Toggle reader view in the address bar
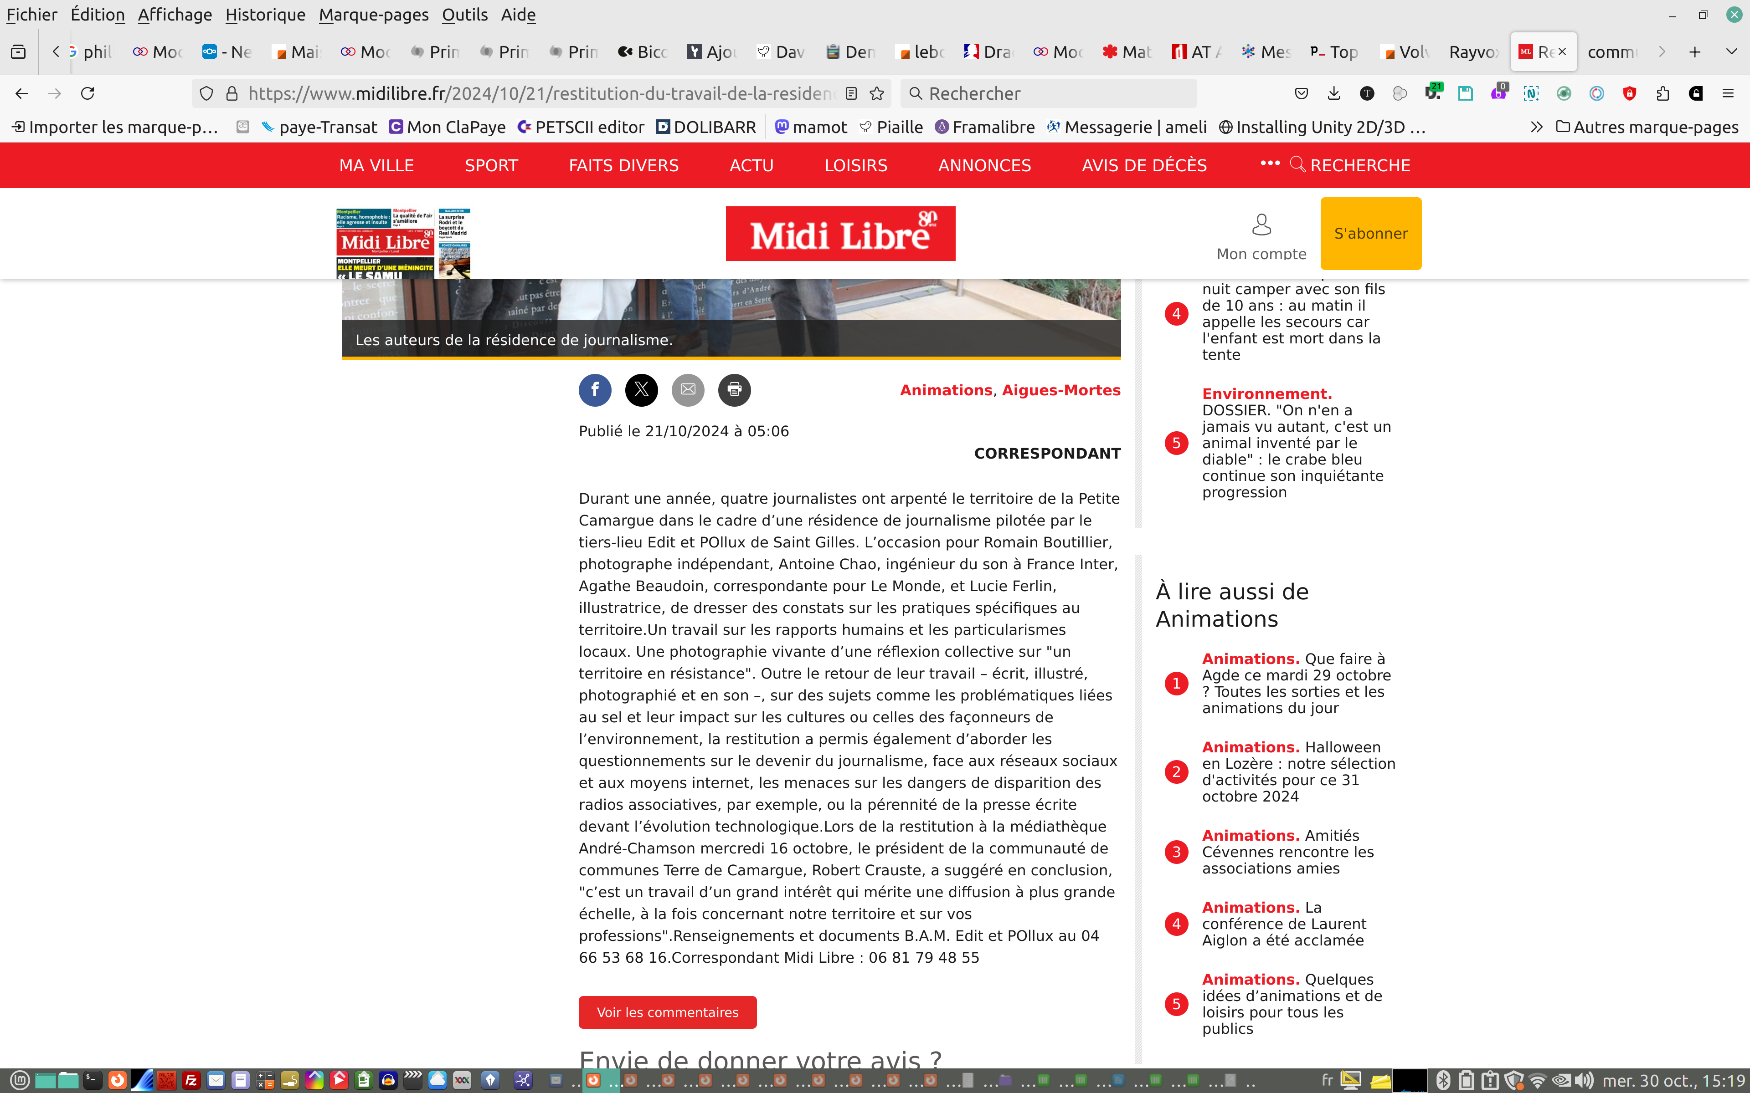The image size is (1750, 1093). [x=851, y=93]
